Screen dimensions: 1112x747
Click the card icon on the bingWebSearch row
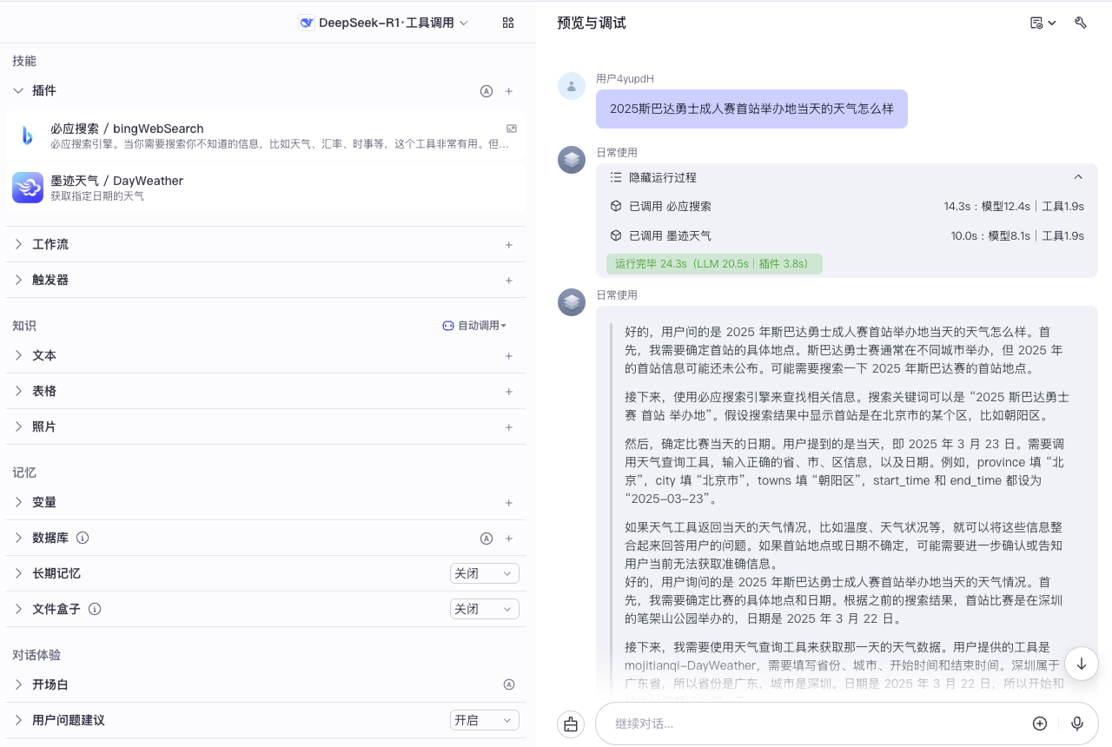tap(512, 129)
